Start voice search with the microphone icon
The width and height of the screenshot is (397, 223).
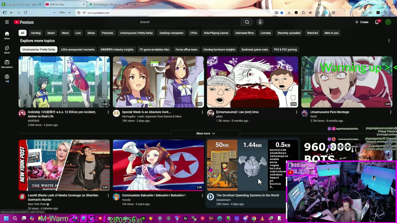260,22
